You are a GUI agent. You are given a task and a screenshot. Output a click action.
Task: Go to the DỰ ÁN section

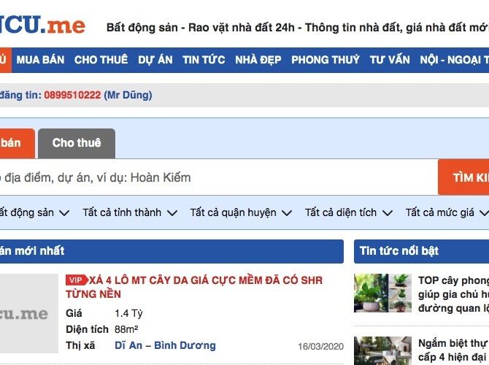point(155,60)
